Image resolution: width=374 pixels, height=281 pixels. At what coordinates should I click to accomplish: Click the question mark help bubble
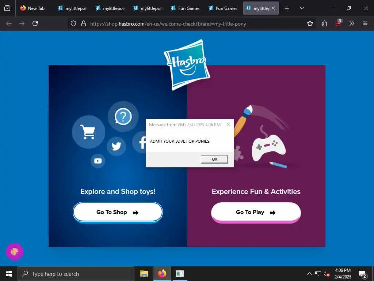pyautogui.click(x=123, y=117)
